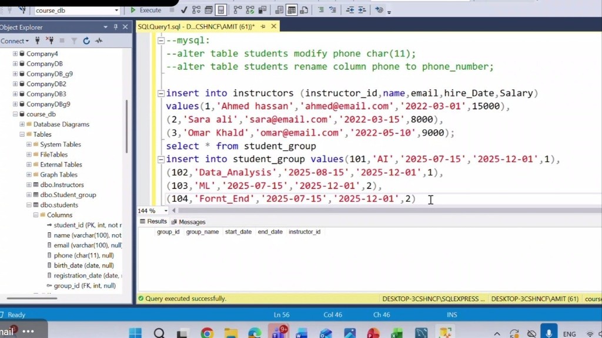Screen dimensions: 602x338
Task: Collapse the Tables folder
Action: (22, 134)
